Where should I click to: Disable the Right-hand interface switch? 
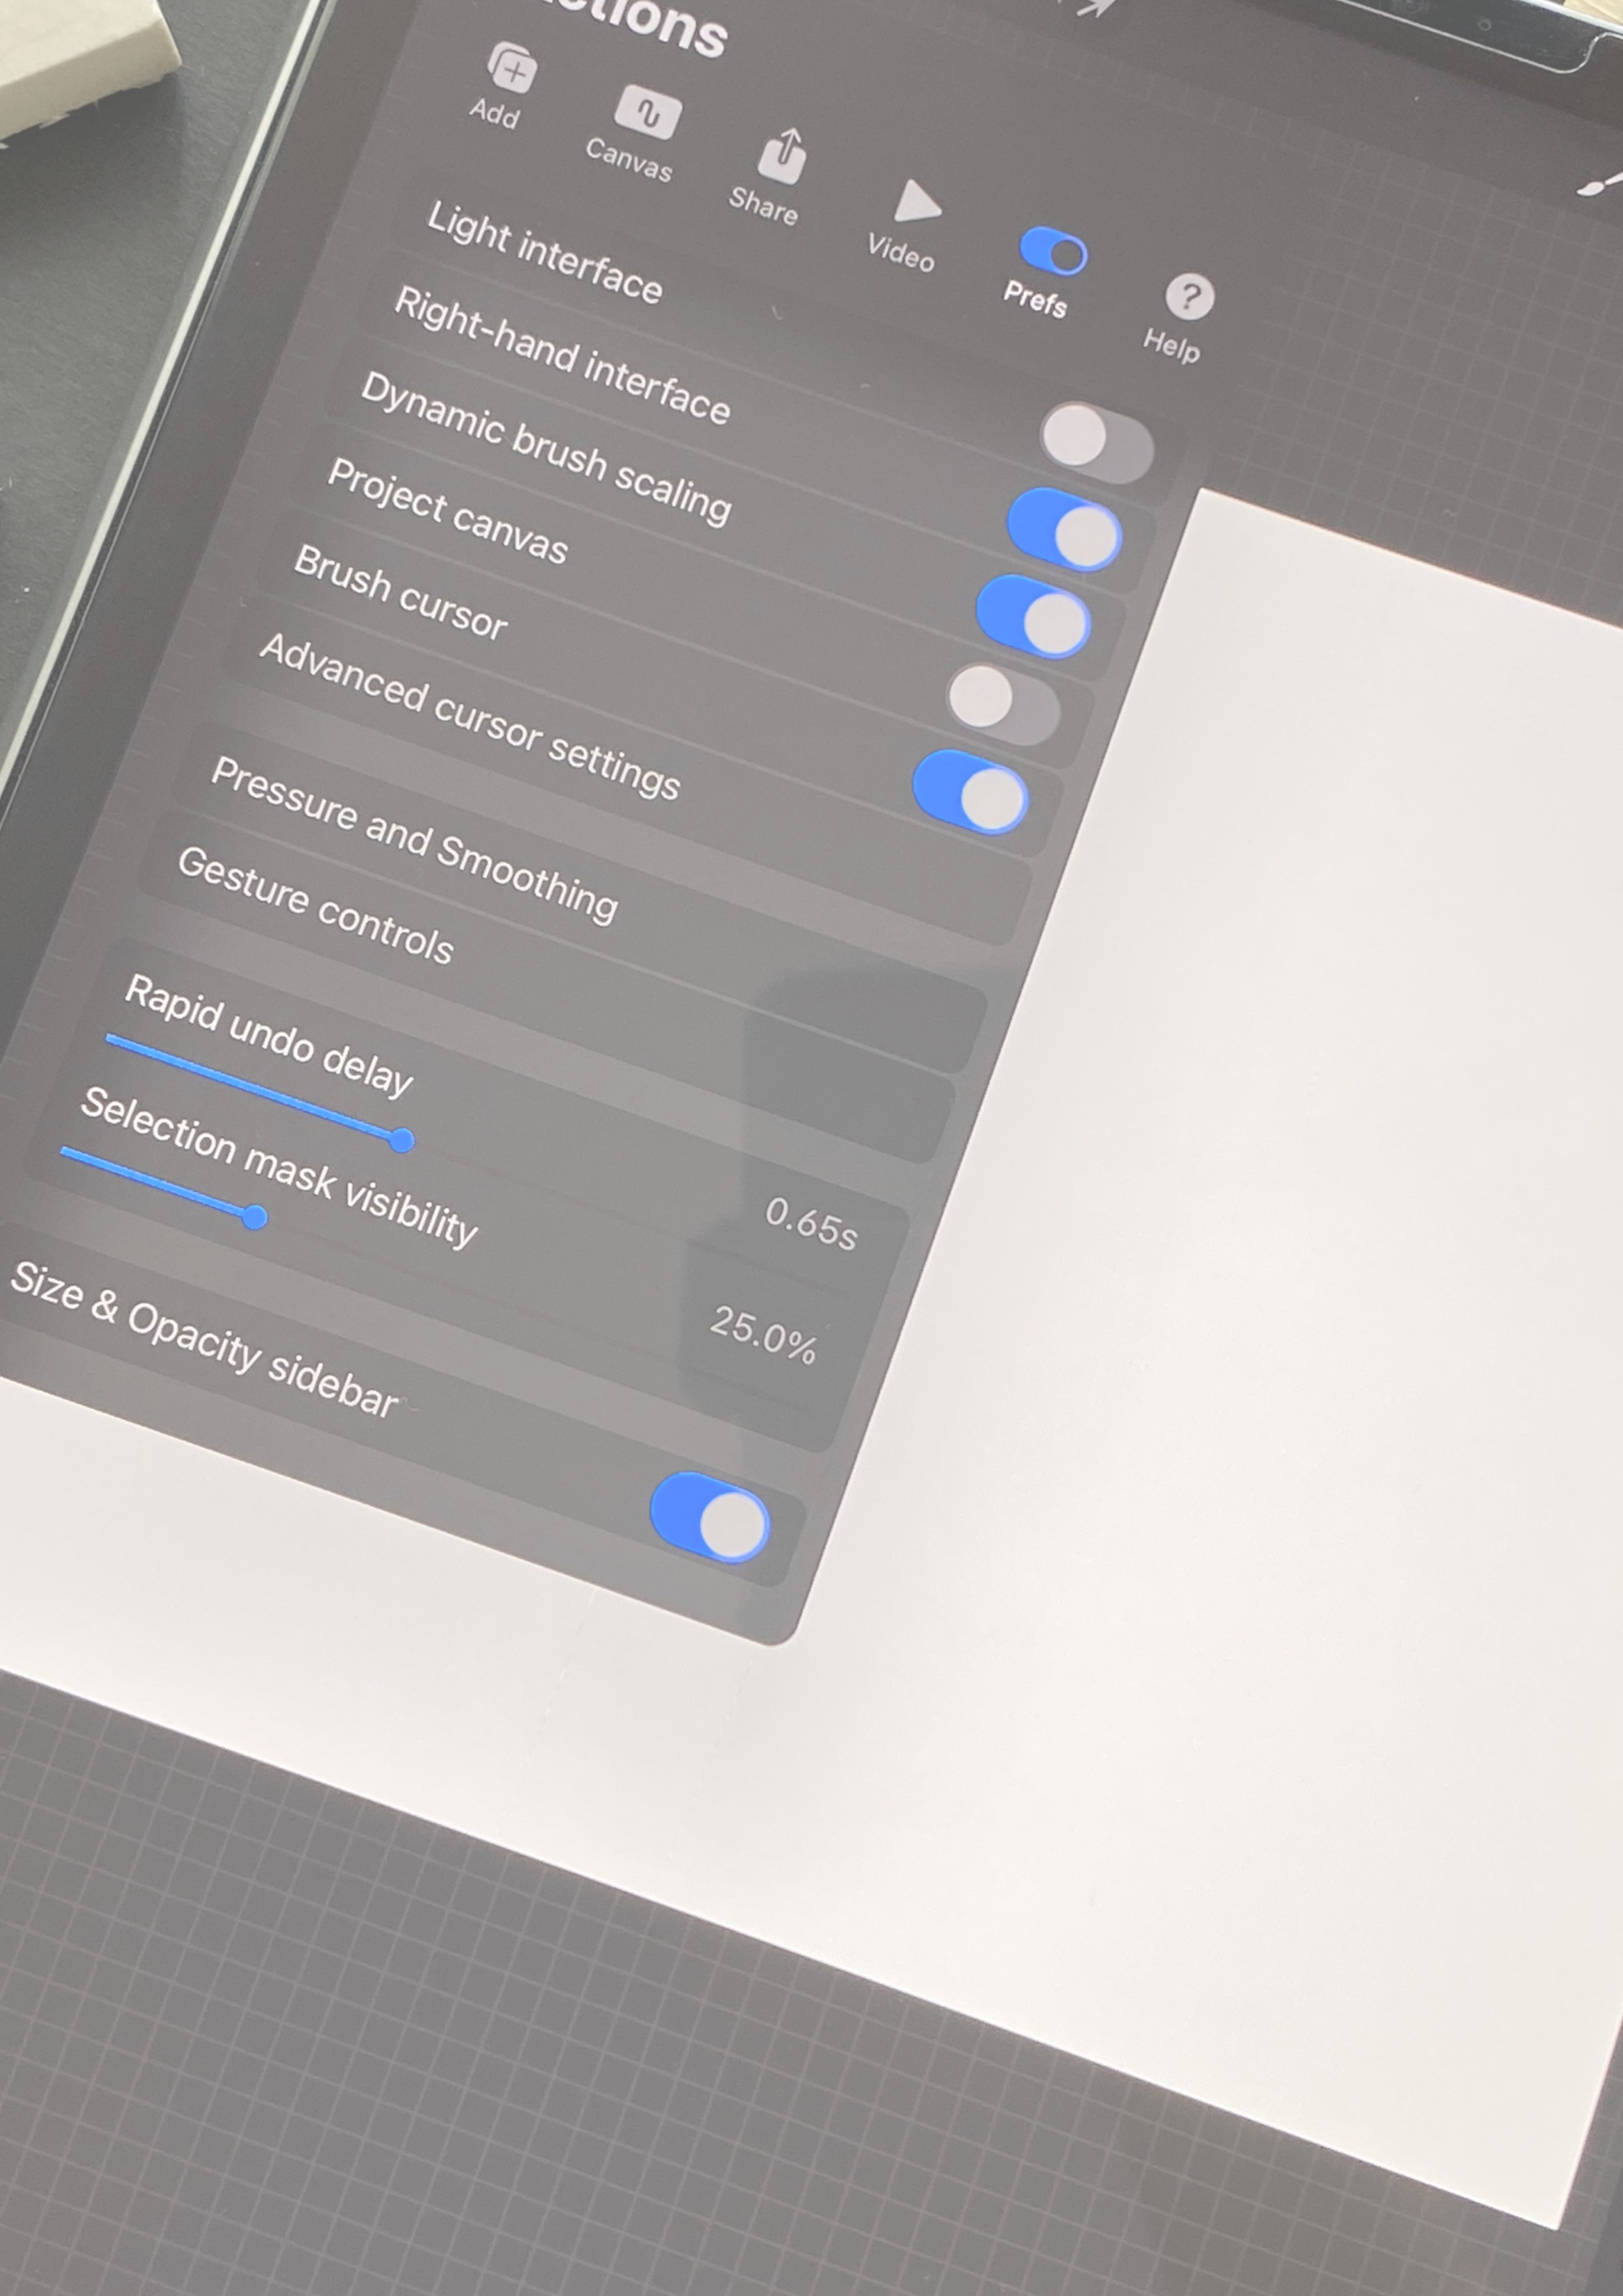click(x=1064, y=529)
